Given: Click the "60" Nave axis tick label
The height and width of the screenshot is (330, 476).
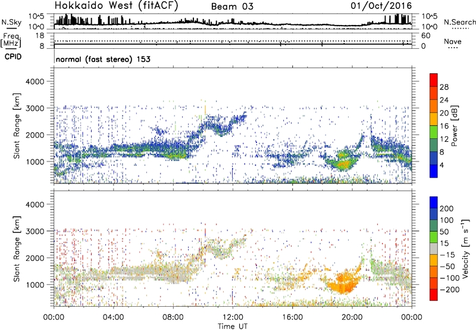Looking at the screenshot, I should point(425,36).
